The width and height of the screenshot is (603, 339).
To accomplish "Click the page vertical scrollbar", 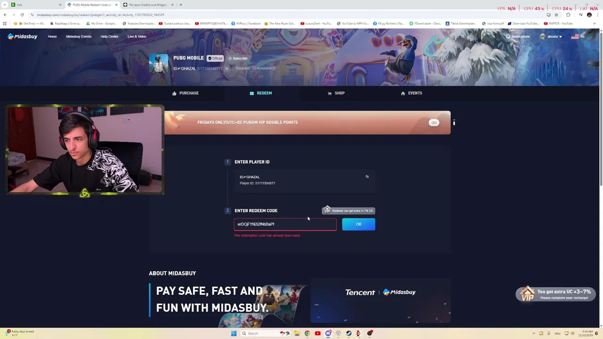I will pyautogui.click(x=601, y=108).
